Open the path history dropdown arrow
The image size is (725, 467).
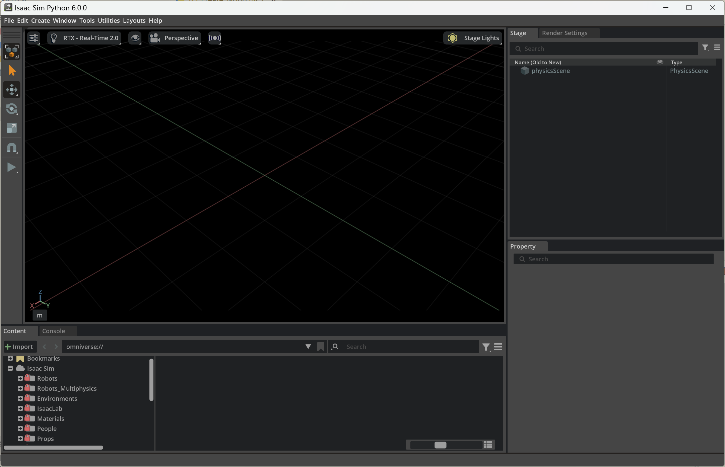(308, 347)
